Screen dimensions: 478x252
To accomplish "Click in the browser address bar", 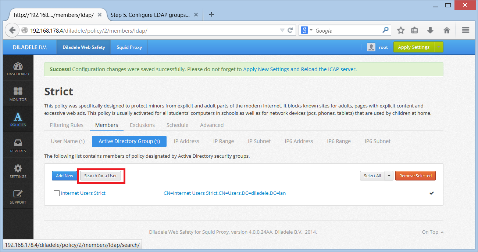I will (154, 30).
